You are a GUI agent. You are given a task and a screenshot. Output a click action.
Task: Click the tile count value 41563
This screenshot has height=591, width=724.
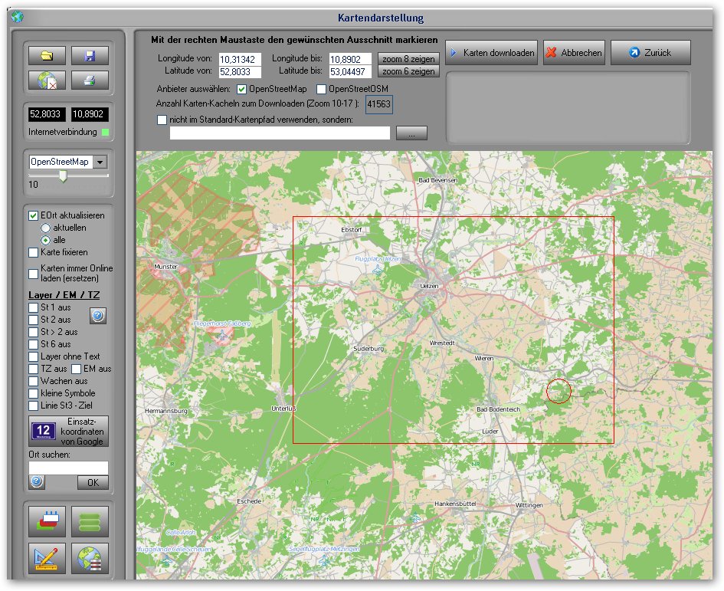tap(379, 104)
